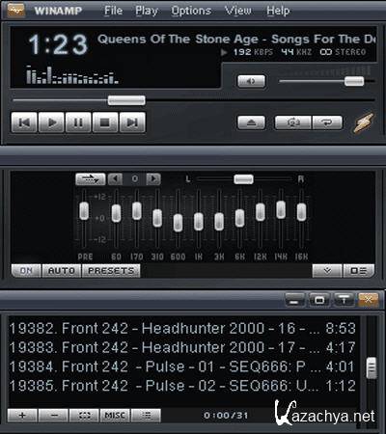Select playlist entry 19384 Pulse - 01
The image size is (386, 434).
tap(182, 366)
